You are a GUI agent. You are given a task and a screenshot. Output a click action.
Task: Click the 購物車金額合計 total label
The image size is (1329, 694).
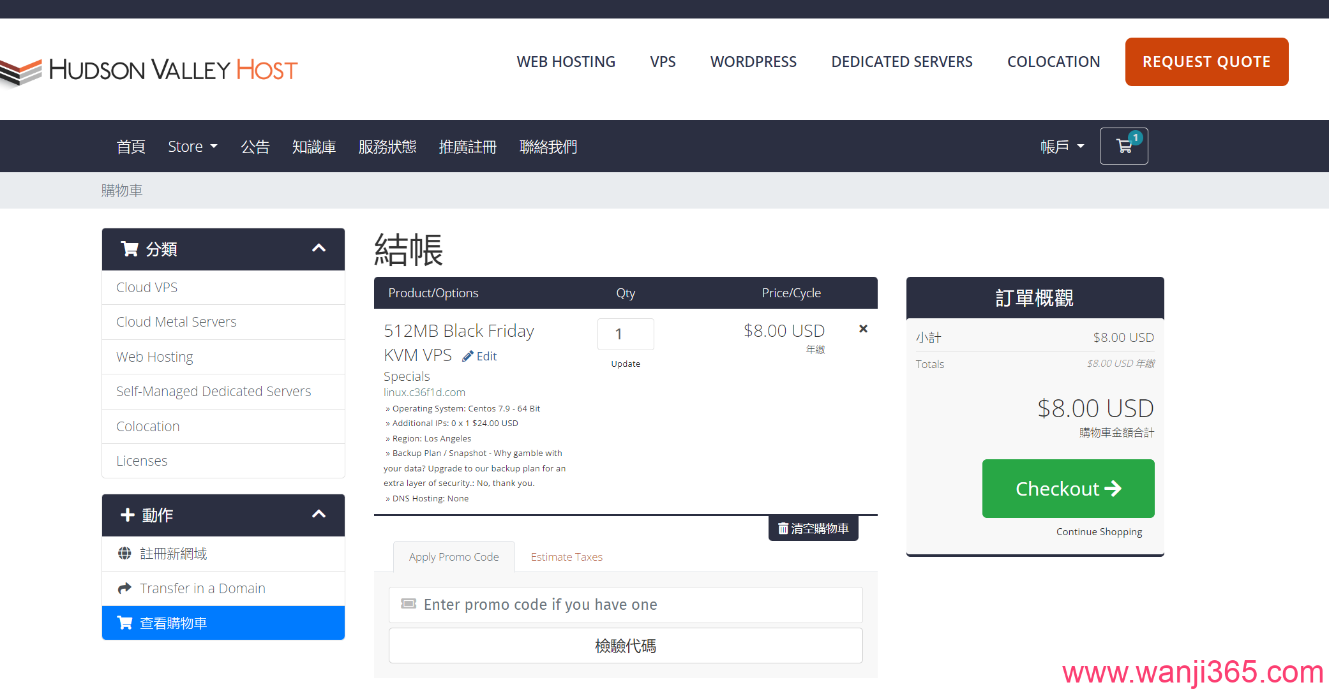click(x=1117, y=432)
